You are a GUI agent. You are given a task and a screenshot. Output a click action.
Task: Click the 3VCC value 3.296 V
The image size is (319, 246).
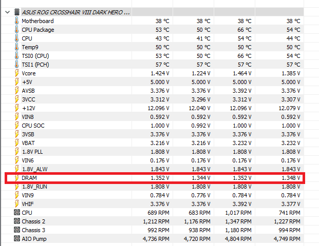tap(201, 99)
